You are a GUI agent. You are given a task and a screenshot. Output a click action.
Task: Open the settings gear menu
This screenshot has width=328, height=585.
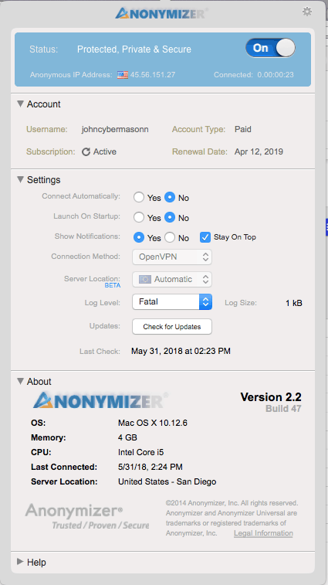[x=306, y=12]
